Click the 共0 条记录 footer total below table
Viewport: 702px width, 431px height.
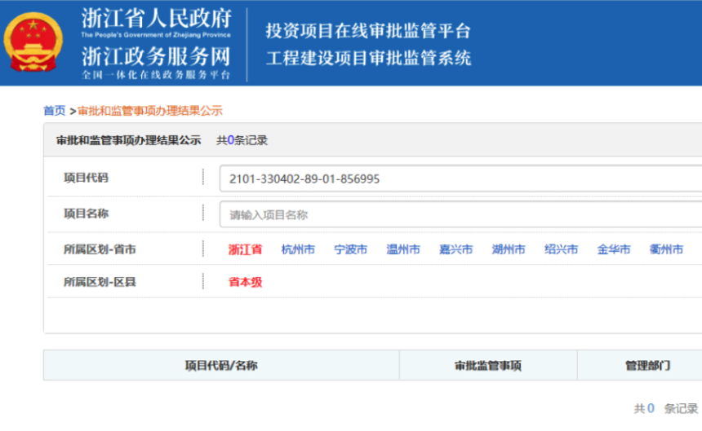tap(666, 408)
